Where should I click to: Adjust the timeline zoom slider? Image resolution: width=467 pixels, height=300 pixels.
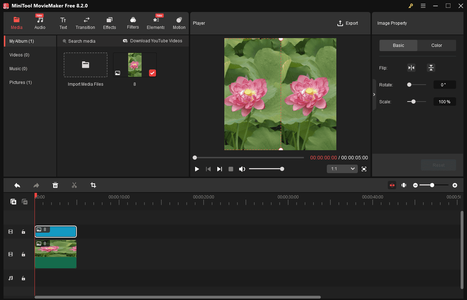click(434, 185)
